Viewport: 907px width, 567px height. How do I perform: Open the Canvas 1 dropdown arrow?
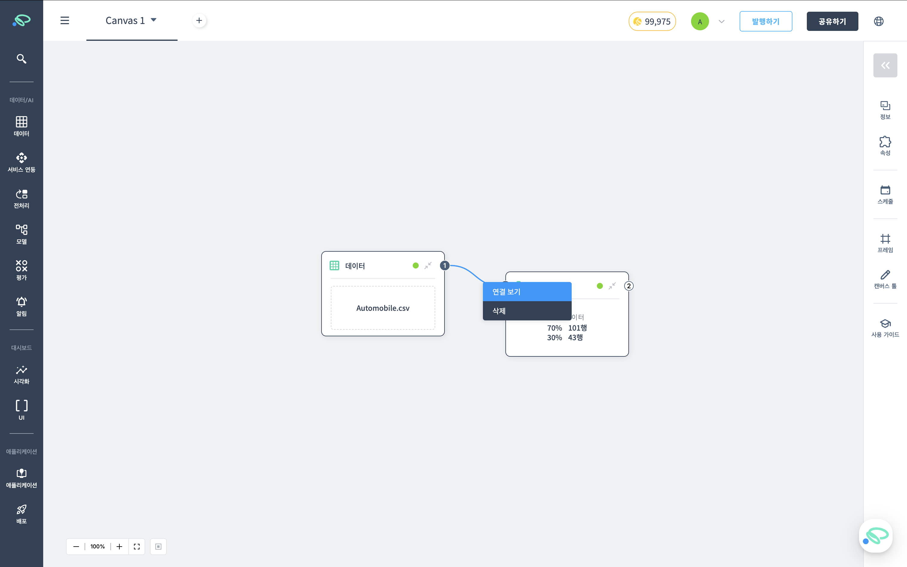pos(153,20)
